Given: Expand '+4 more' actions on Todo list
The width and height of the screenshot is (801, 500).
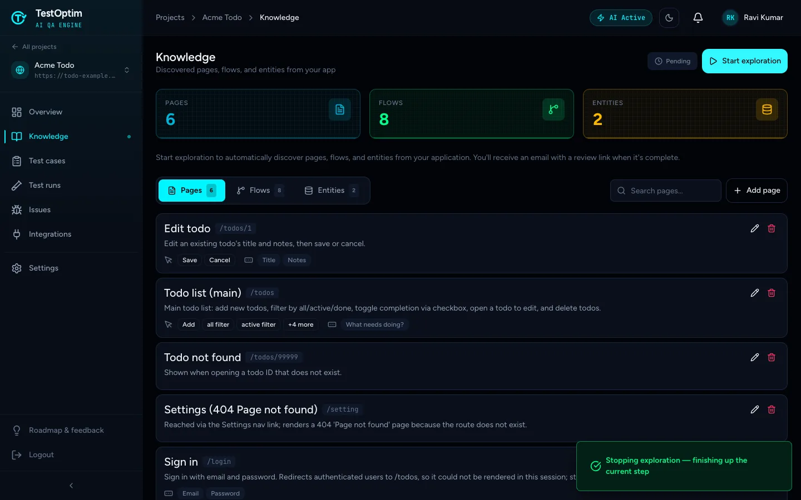Looking at the screenshot, I should [x=301, y=324].
